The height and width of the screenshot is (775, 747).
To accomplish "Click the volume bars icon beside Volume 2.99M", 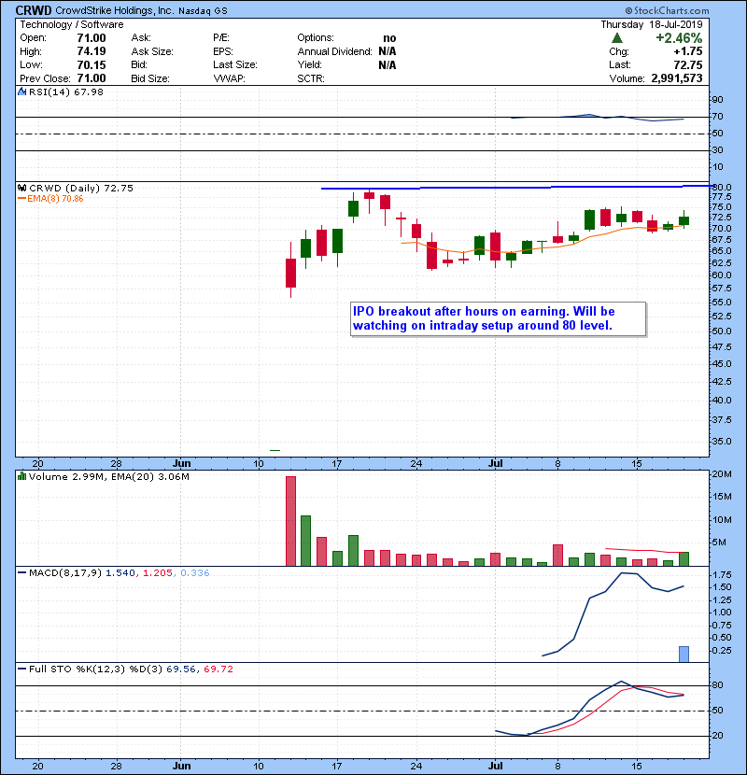I will (x=21, y=476).
